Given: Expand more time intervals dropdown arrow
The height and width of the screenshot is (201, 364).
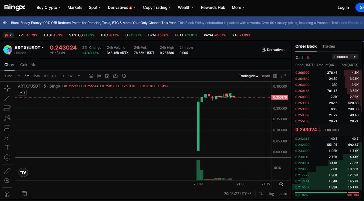Looking at the screenshot, I should click(x=79, y=76).
